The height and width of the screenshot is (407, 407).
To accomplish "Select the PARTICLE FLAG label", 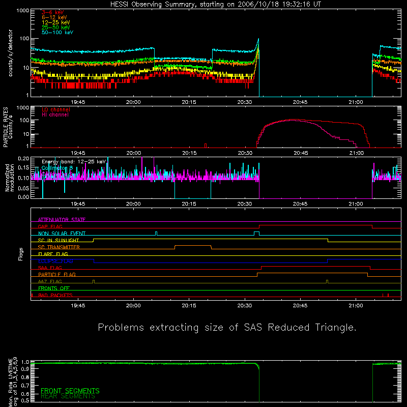I will click(x=57, y=275).
